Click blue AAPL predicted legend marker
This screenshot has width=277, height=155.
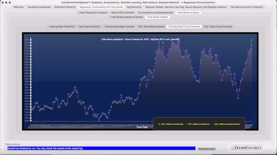click(212, 124)
